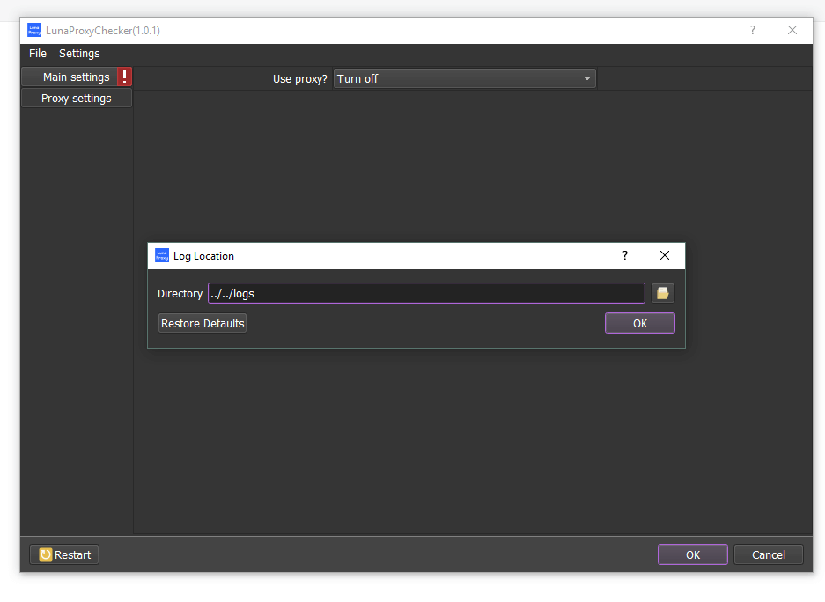Image resolution: width=825 pixels, height=602 pixels.
Task: Click the Restore Defaults button
Action: [x=202, y=323]
